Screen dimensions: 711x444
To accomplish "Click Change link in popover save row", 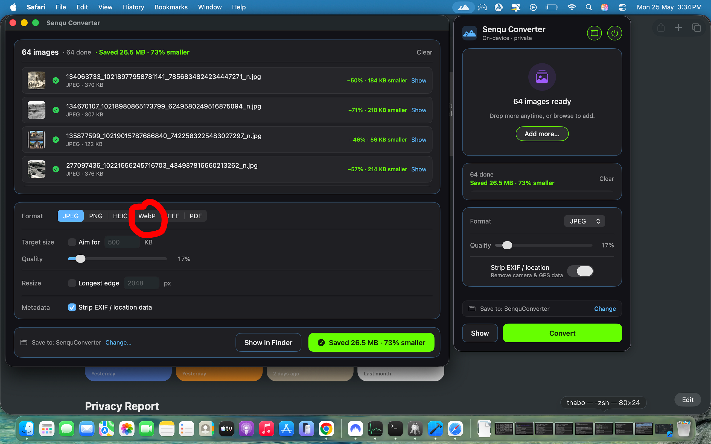I will coord(605,309).
